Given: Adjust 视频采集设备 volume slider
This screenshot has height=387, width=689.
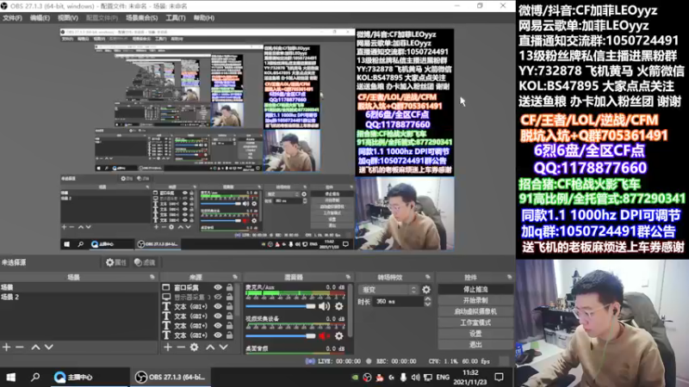Looking at the screenshot, I should (x=281, y=336).
